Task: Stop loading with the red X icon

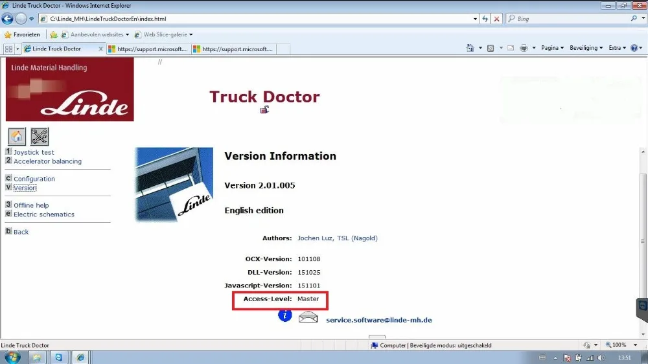Action: coord(497,19)
